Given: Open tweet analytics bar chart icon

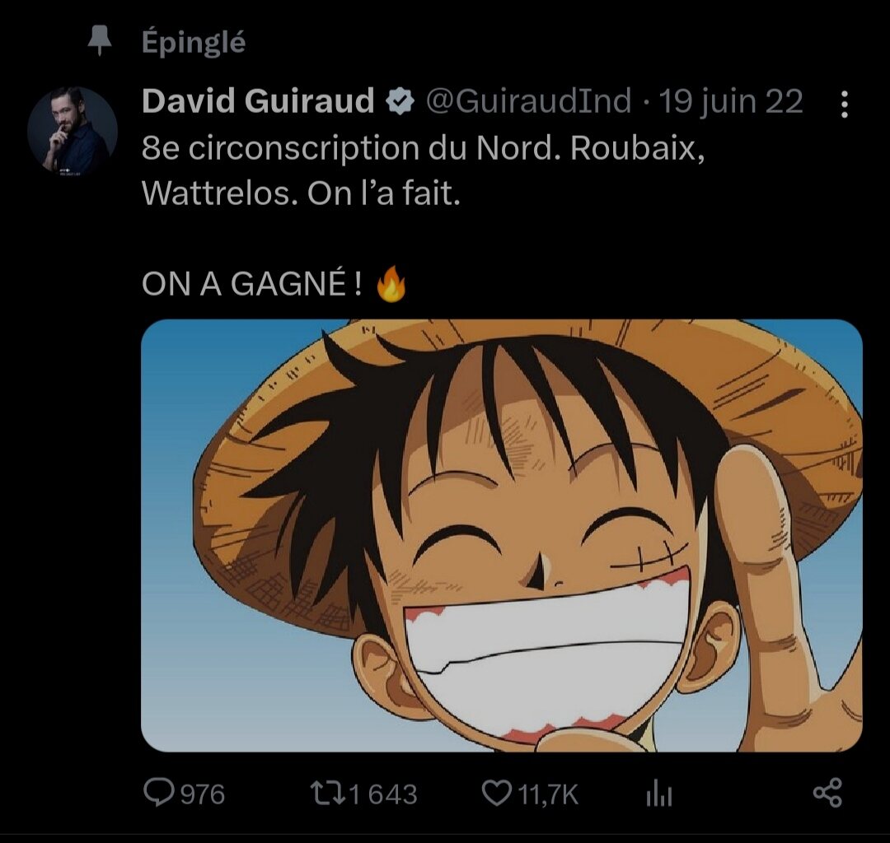Looking at the screenshot, I should (x=659, y=793).
